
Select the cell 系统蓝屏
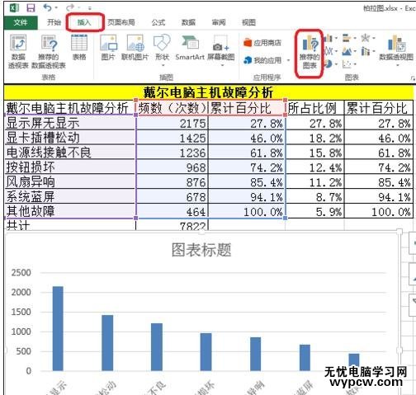70,197
